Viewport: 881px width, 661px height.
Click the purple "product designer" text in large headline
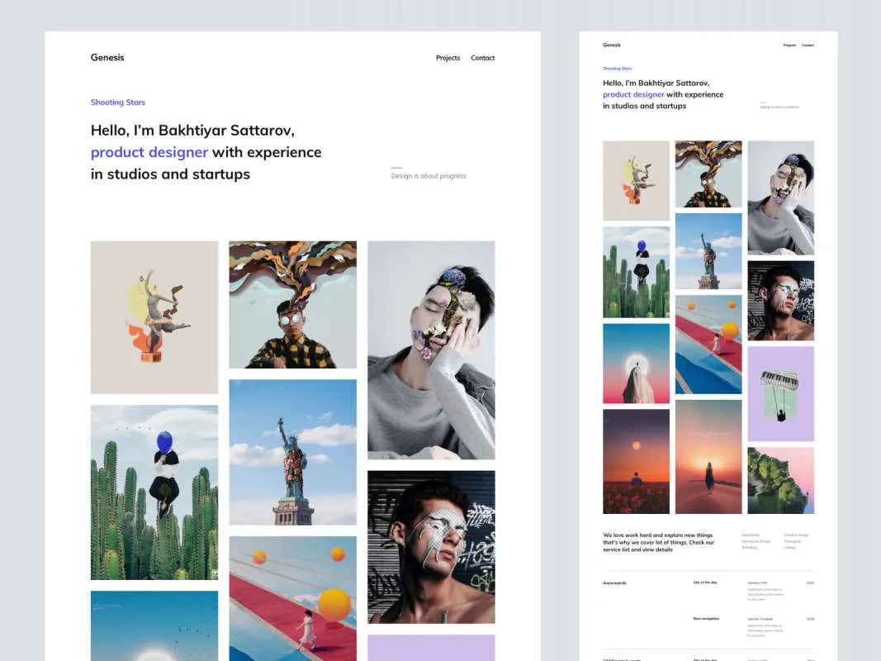149,152
